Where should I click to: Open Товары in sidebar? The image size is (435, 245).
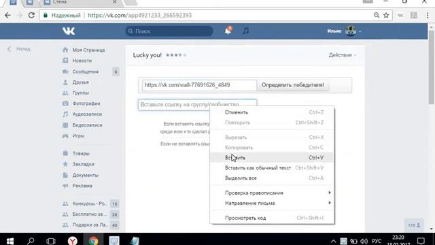pos(81,153)
